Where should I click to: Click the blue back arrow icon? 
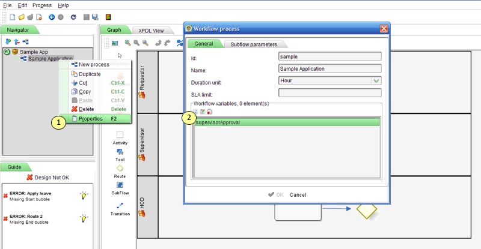tap(52, 17)
